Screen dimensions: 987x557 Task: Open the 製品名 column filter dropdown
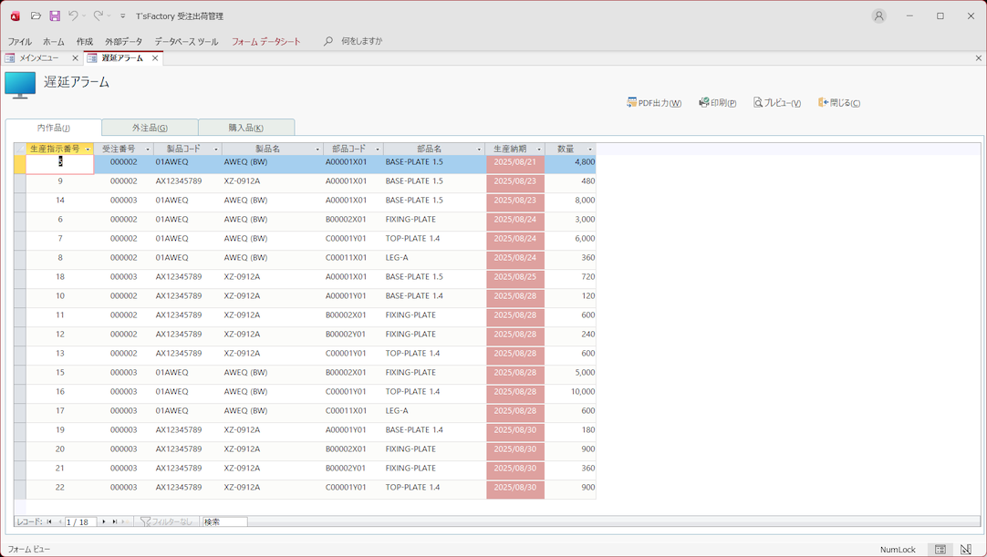point(317,149)
